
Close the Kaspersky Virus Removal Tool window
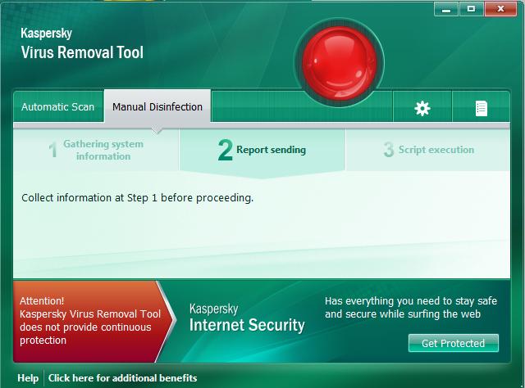coord(500,9)
